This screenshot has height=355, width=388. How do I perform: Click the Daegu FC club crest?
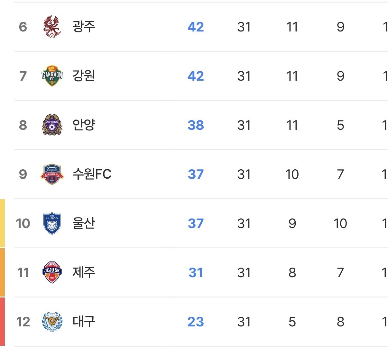pyautogui.click(x=52, y=322)
